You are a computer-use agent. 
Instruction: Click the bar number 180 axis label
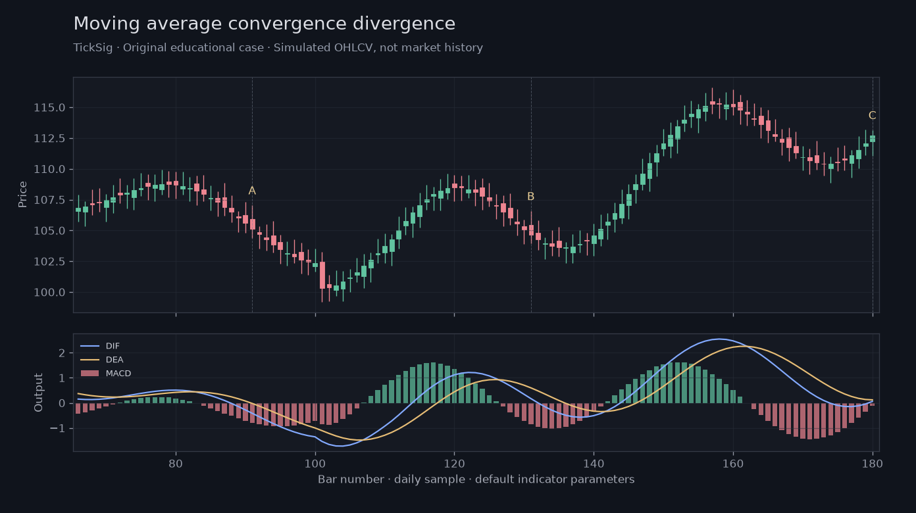click(x=873, y=462)
